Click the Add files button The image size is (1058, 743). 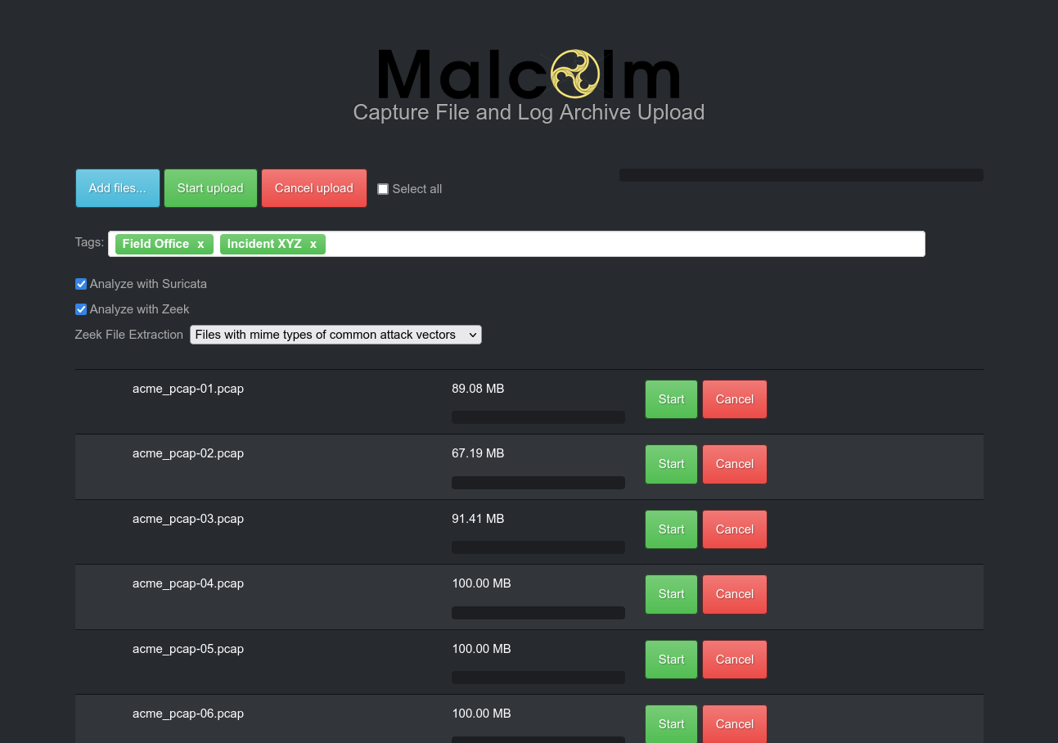tap(118, 188)
